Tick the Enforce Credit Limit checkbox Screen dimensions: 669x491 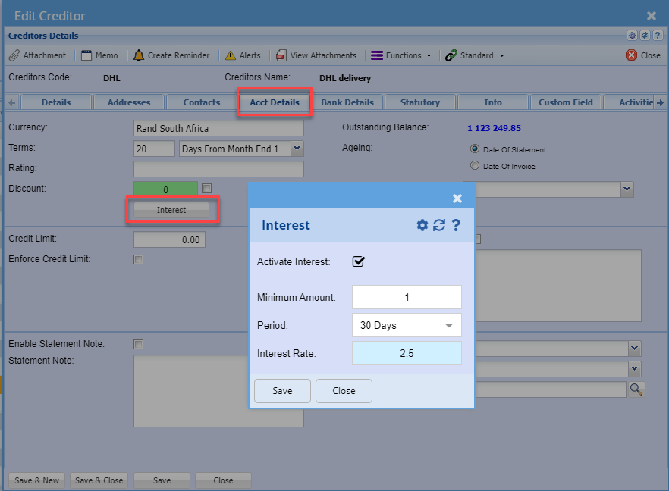[138, 259]
